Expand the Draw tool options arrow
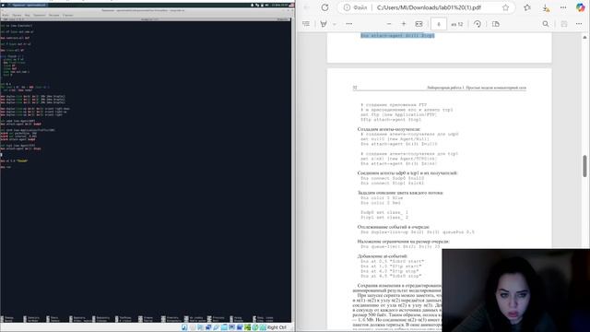 (x=334, y=24)
